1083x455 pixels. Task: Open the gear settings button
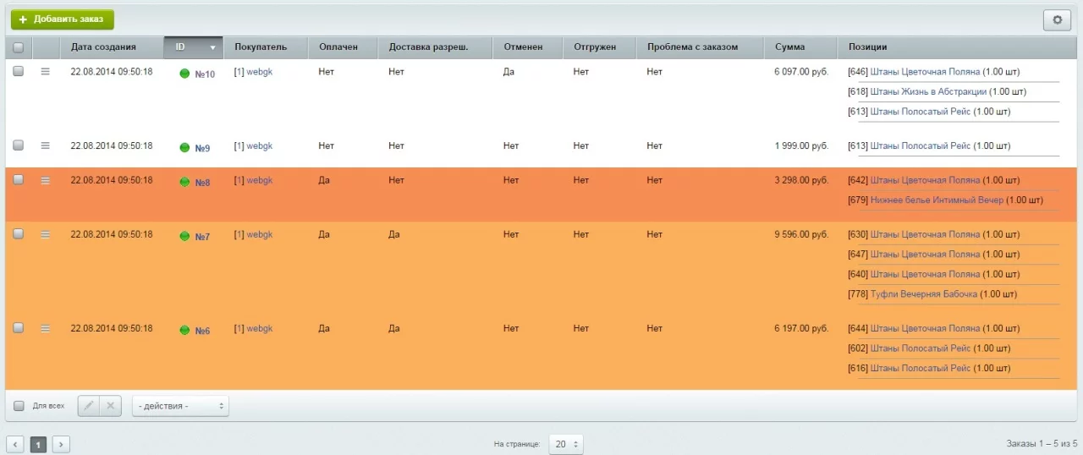tap(1057, 19)
